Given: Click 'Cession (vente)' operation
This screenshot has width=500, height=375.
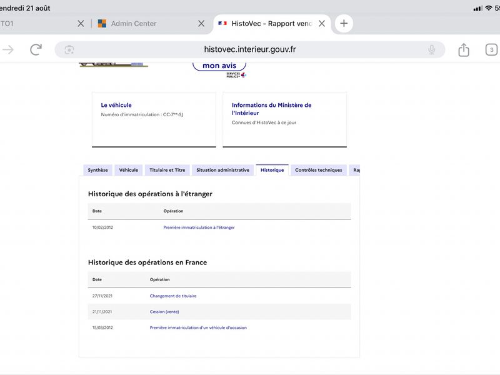Looking at the screenshot, I should (164, 312).
